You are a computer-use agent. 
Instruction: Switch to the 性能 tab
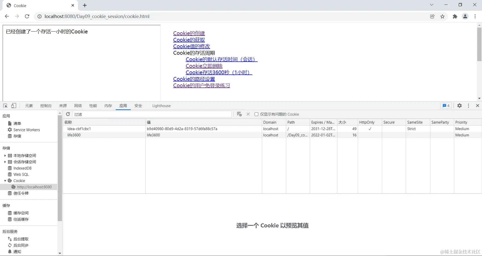93,106
